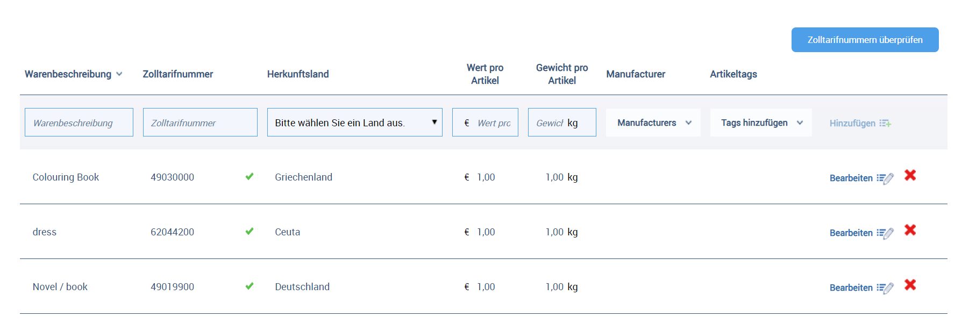Click Bearbeiten link for the dress row
Viewport: 969px width, 331px height.
pos(851,233)
